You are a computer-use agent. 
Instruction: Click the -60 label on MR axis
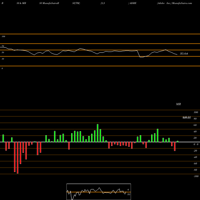[195, 164]
